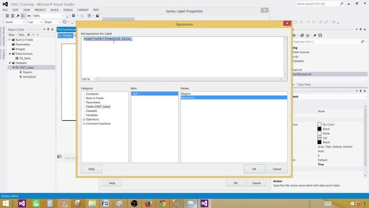The width and height of the screenshot is (369, 208).
Task: Select Fields (DSET_Sales) category
Action: (98, 106)
